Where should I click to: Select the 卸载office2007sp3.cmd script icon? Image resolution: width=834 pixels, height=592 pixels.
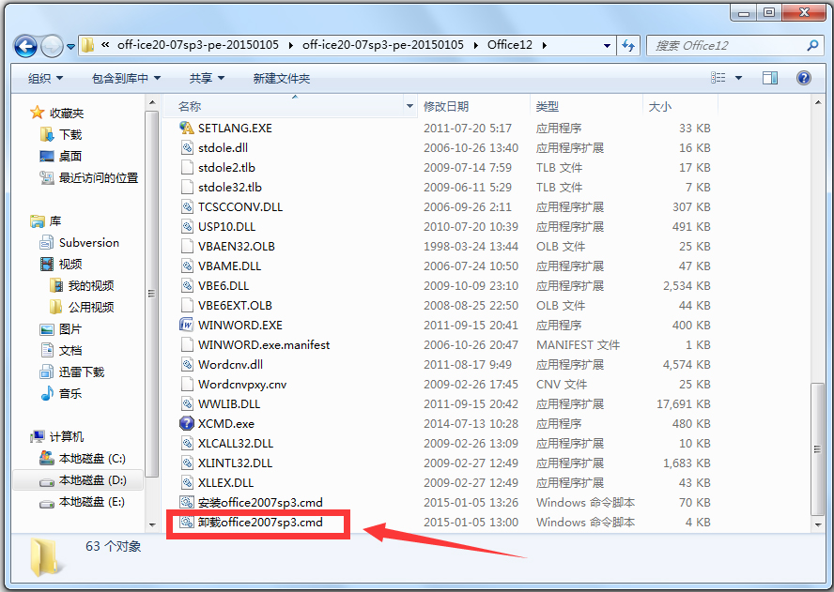187,522
